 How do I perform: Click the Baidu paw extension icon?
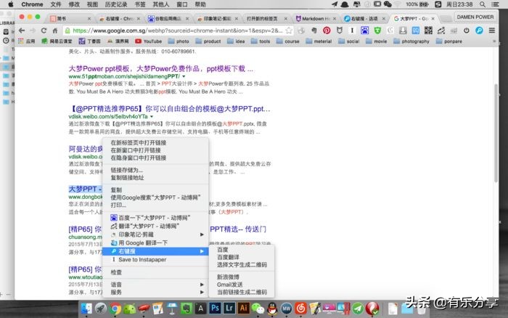click(x=365, y=30)
